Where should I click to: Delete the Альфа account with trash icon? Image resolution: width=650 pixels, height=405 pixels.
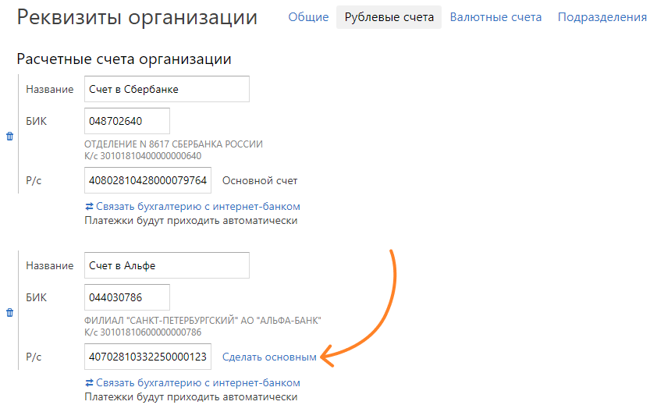10,313
